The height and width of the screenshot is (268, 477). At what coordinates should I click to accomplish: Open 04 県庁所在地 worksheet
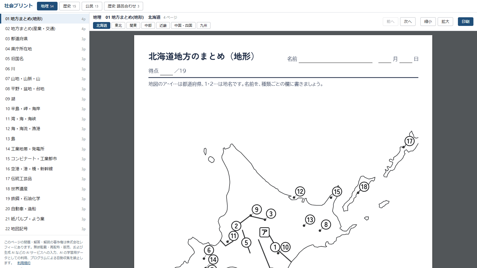pos(45,49)
